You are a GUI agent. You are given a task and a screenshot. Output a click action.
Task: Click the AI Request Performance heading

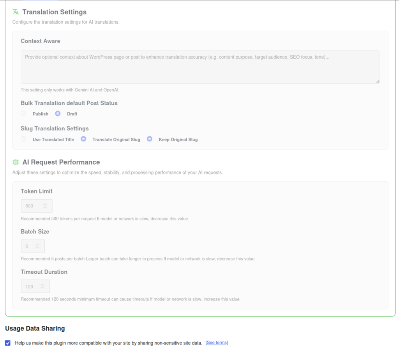(x=61, y=162)
